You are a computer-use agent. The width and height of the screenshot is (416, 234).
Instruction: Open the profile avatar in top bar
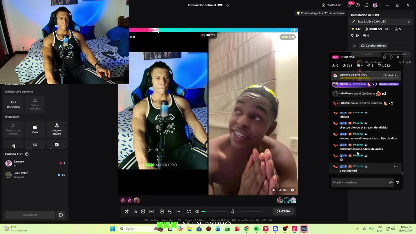coord(375,5)
